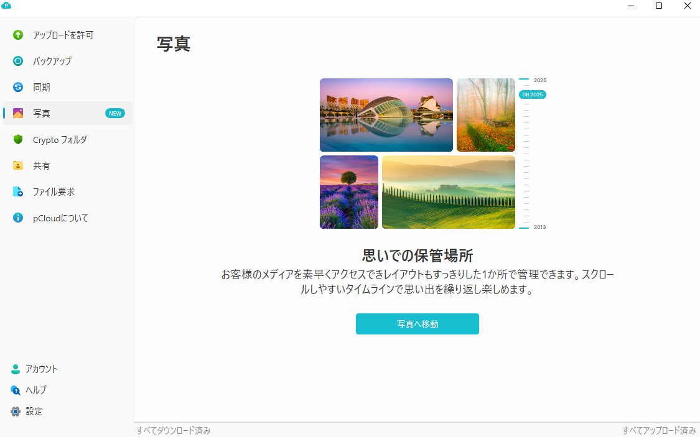Click the blue sync icon
The width and height of the screenshot is (700, 437).
(x=18, y=87)
